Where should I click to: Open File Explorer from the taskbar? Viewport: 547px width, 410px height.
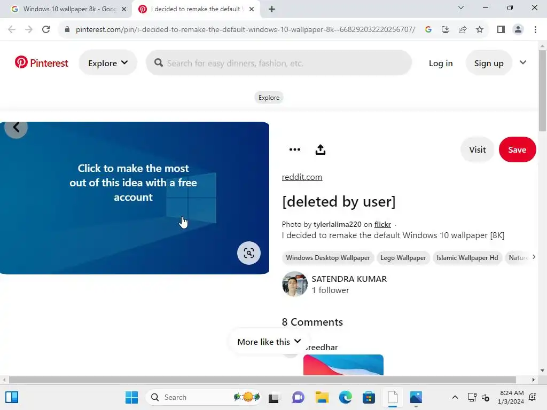click(322, 397)
